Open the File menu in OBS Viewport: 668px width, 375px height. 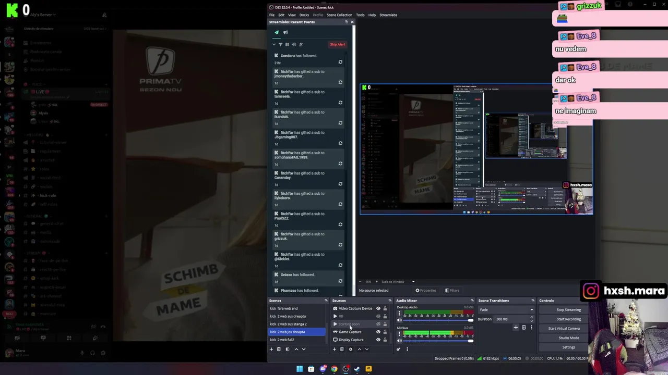(272, 15)
